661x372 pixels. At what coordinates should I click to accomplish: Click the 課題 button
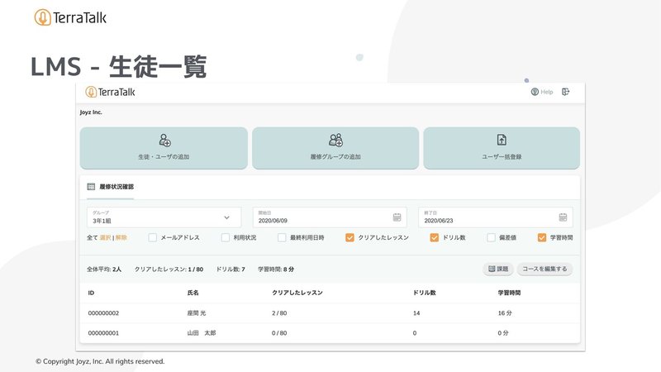tap(498, 269)
